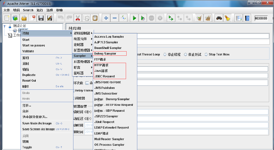Click the Shutdown X toolbar icon
The width and height of the screenshot is (274, 150).
tap(160, 18)
